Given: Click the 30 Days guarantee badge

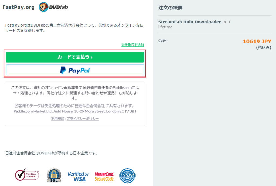Looking at the screenshot, I should pos(127,176).
